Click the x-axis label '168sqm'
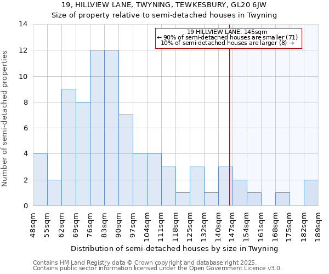The width and height of the screenshot is (329, 274). (275, 227)
